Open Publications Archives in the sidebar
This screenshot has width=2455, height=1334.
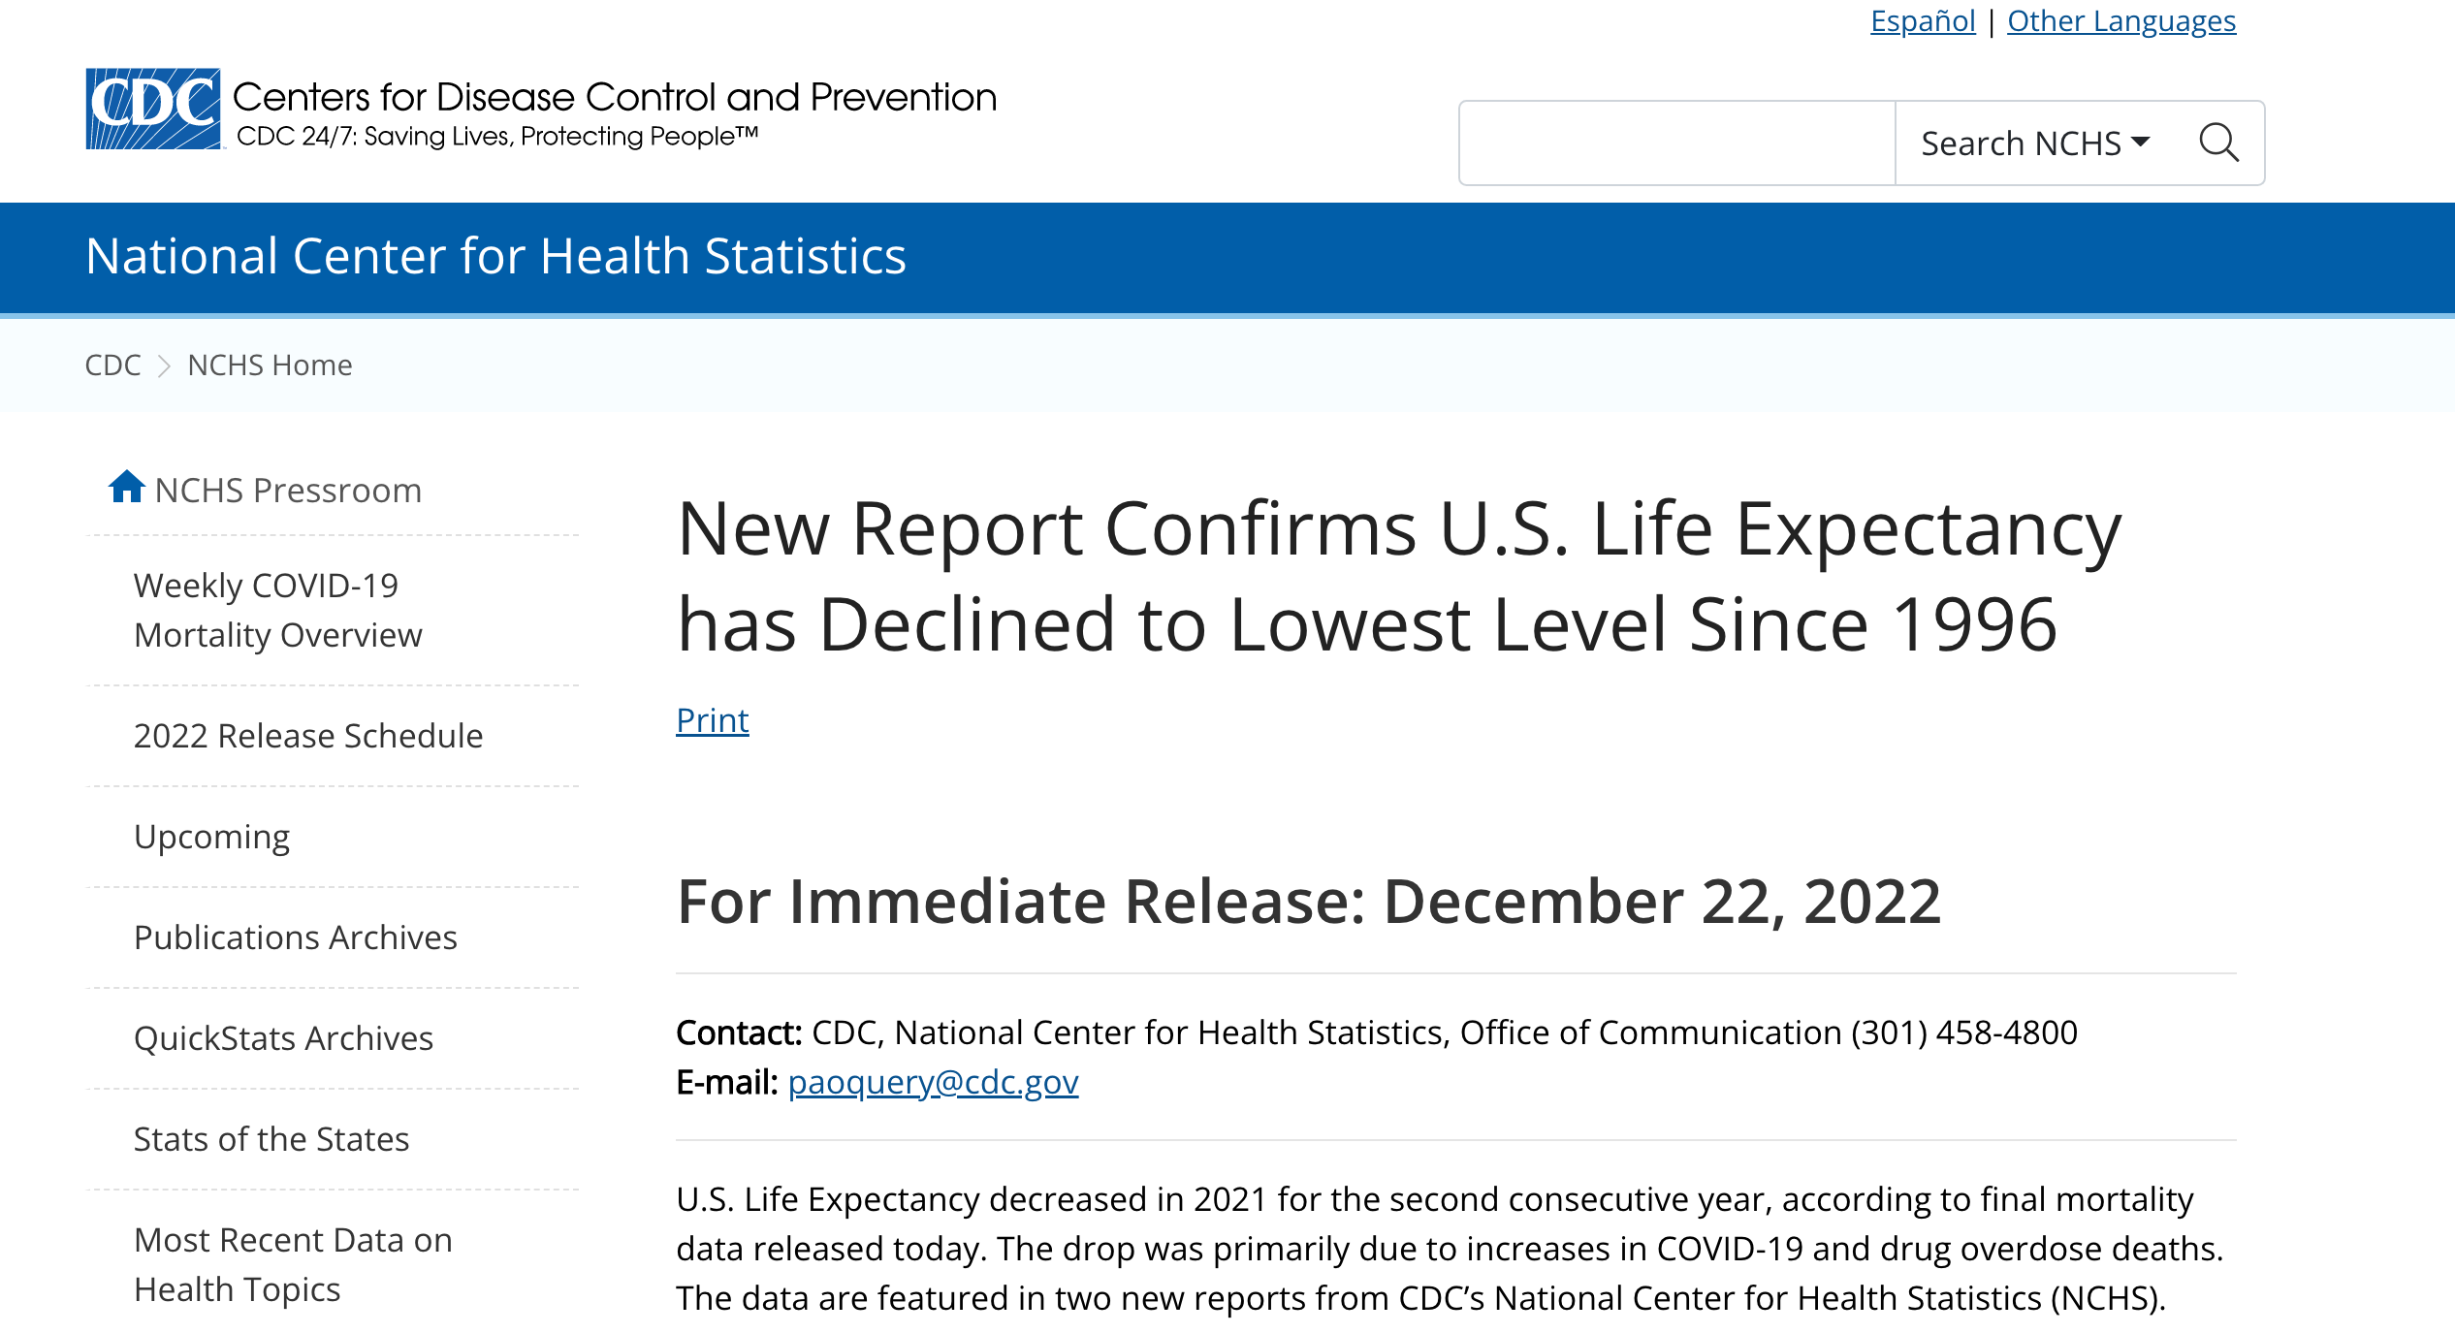click(x=295, y=937)
